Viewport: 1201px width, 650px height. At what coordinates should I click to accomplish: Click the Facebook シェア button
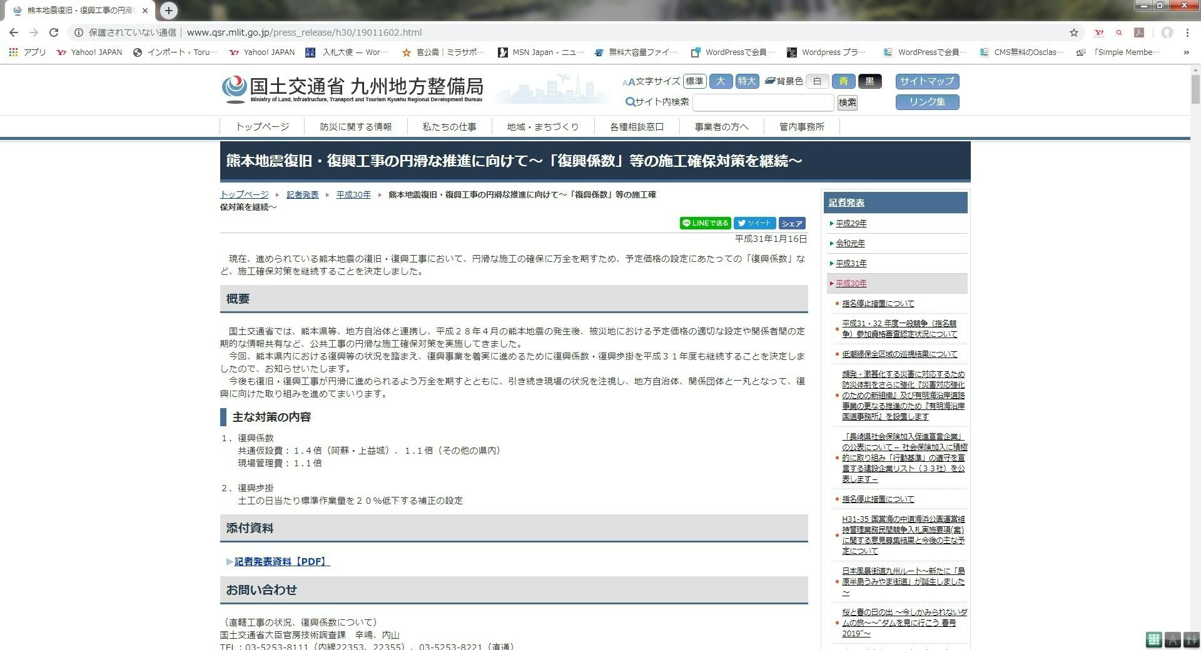[x=791, y=223]
